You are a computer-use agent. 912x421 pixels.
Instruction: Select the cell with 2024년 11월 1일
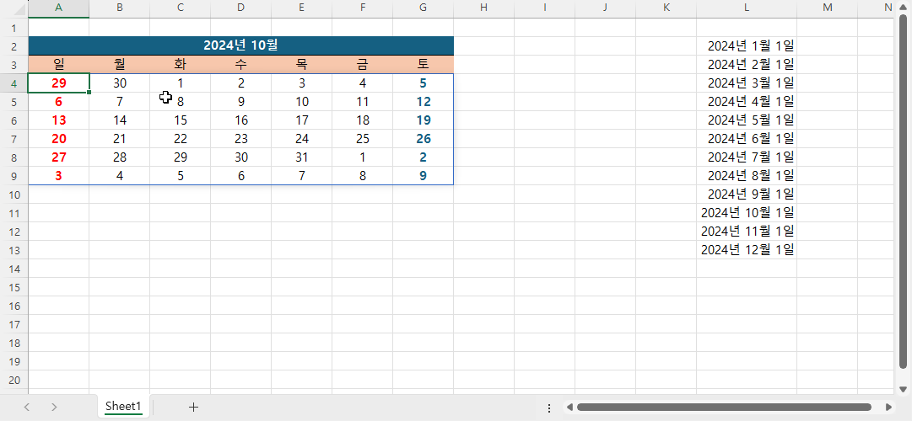coord(747,231)
